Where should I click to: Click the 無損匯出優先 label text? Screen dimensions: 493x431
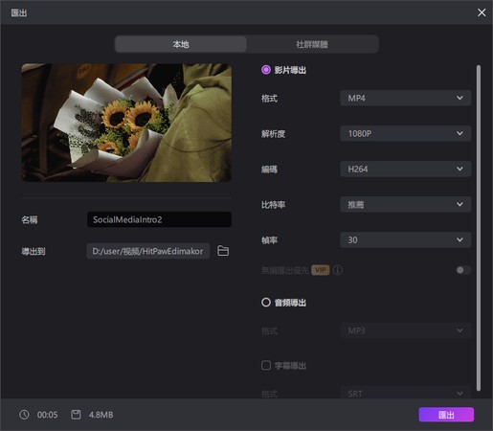(285, 271)
